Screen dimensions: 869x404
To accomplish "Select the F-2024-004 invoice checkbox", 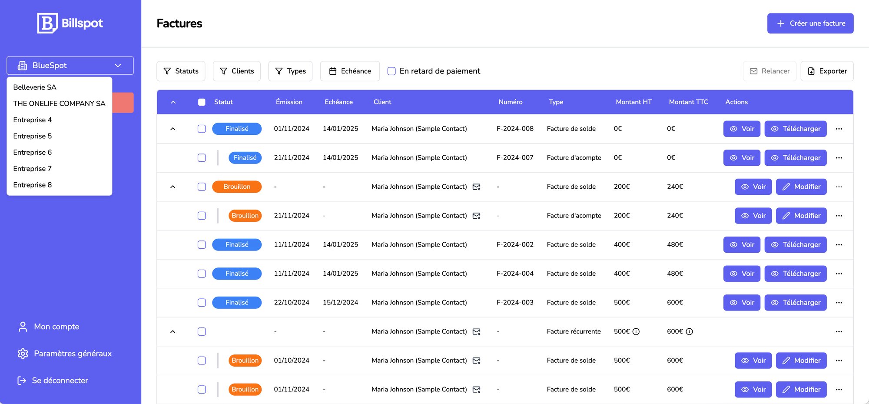I will [202, 274].
